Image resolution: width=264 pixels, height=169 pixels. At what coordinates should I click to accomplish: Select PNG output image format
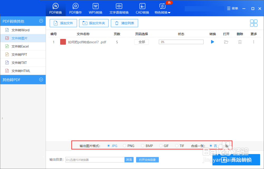click(124, 145)
